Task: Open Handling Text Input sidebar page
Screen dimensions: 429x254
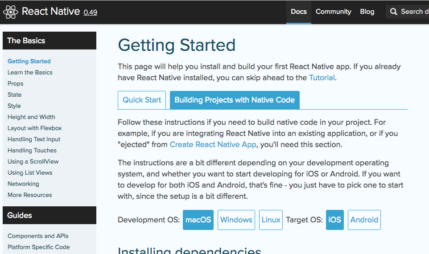Action: click(x=34, y=139)
